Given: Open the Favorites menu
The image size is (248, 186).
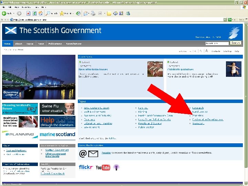Looking at the screenshot, I should pos(27,7).
